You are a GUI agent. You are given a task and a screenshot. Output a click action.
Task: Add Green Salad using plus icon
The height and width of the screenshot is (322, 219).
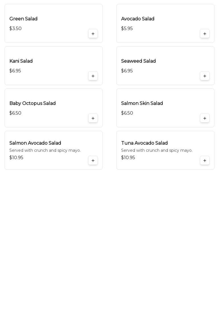(x=93, y=34)
